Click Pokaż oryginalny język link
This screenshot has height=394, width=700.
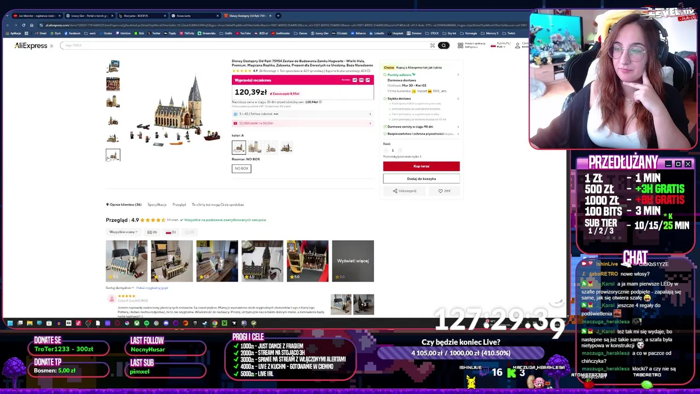point(152,288)
